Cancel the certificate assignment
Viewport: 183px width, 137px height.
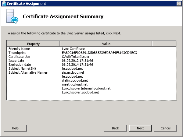pos(165,128)
